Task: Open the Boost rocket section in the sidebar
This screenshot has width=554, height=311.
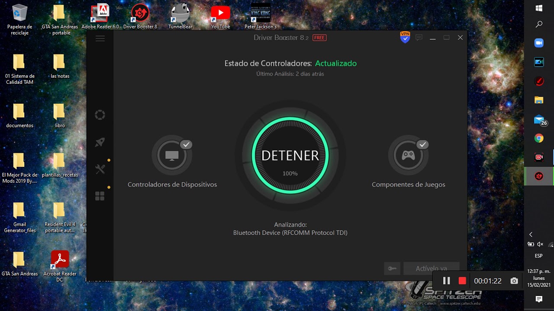Action: click(100, 142)
